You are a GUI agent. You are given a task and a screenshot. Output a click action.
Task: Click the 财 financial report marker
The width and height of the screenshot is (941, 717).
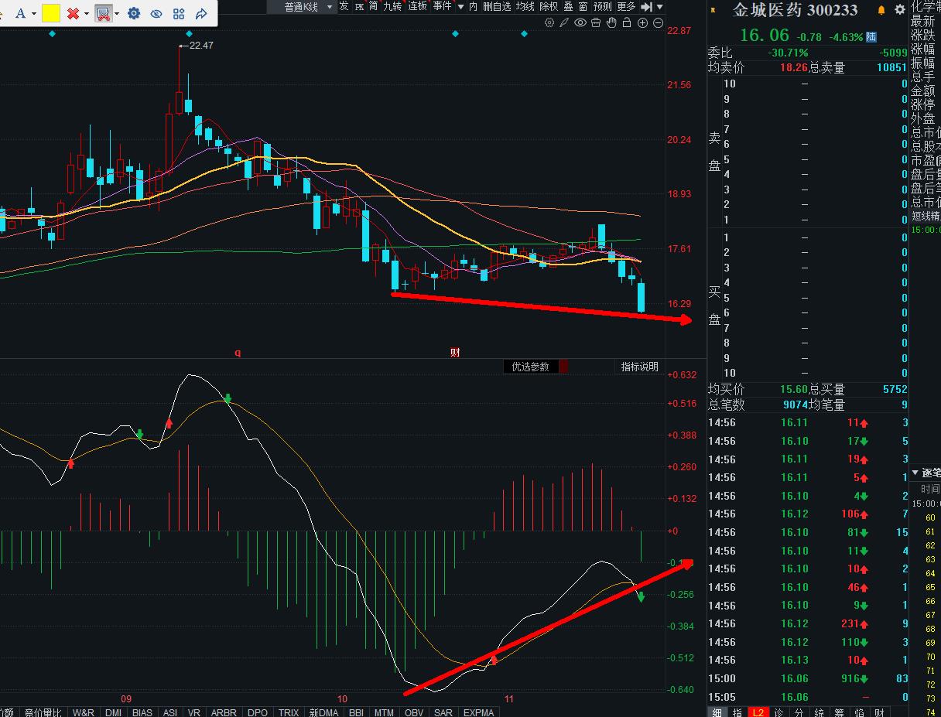(x=456, y=353)
